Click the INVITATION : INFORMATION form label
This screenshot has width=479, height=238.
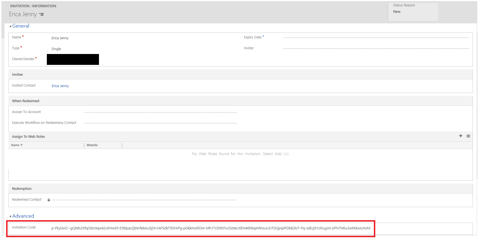(x=33, y=6)
